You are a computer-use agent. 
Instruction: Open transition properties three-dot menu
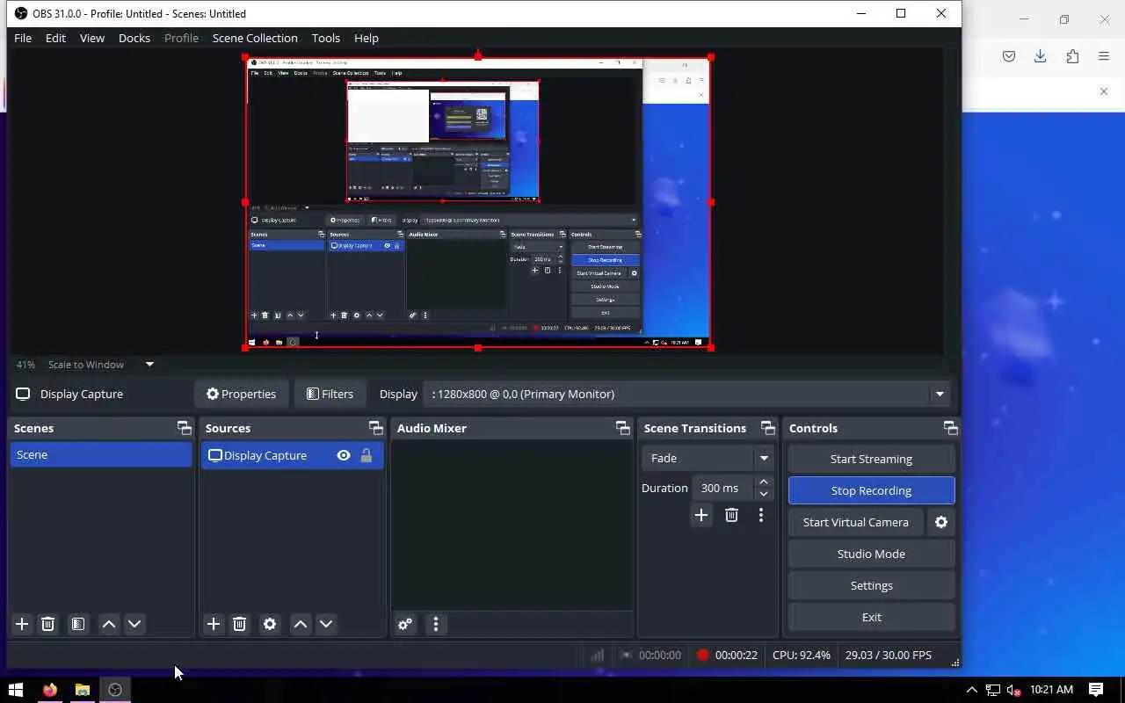[x=761, y=515]
